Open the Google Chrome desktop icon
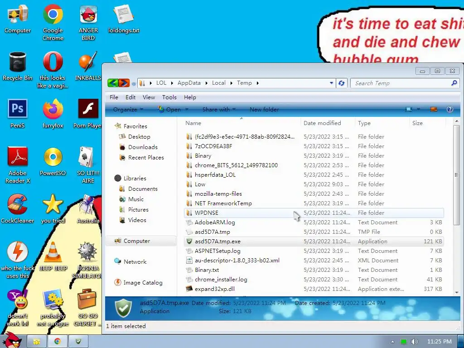464x348 pixels. coord(53,22)
